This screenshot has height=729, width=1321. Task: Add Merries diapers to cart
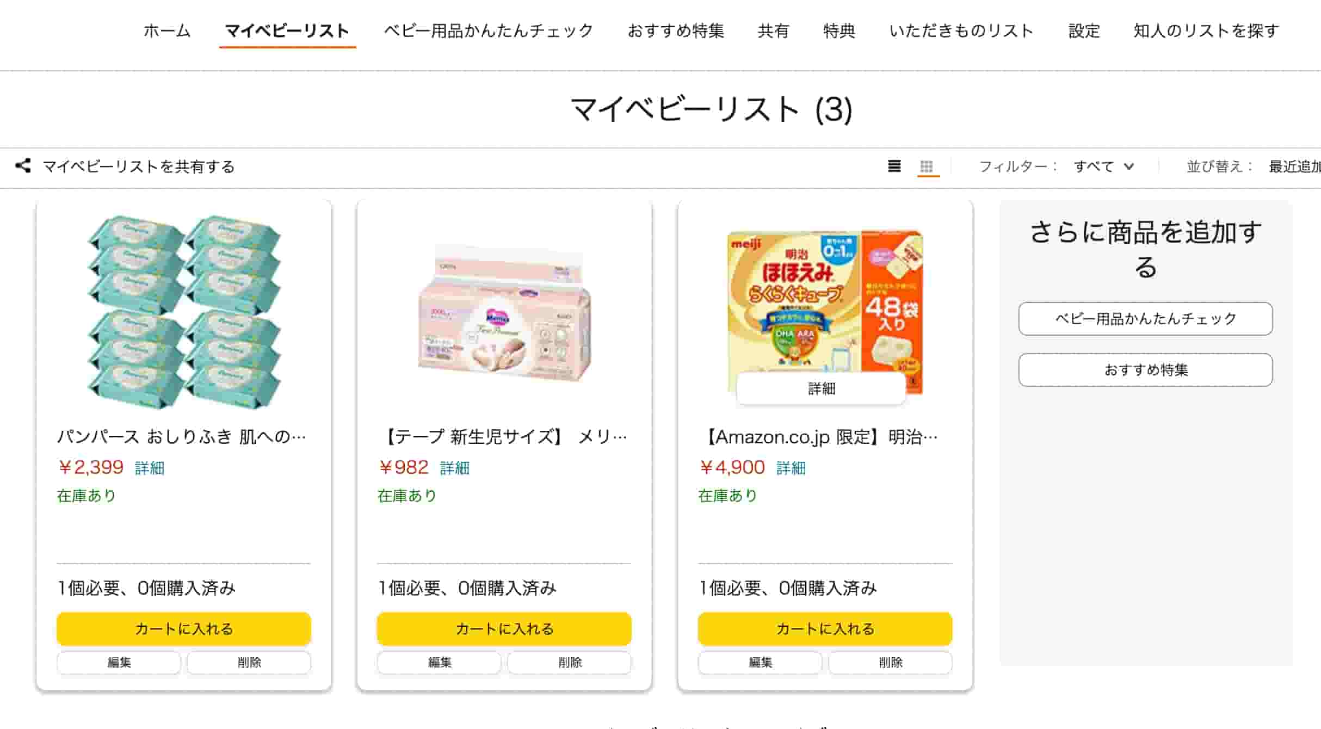504,629
